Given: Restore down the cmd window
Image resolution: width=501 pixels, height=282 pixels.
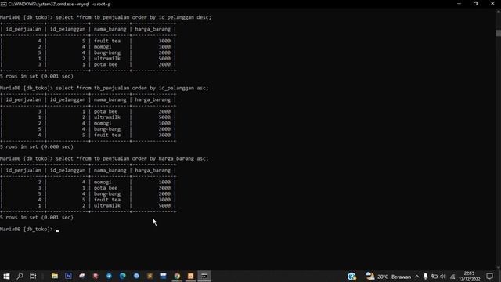Looking at the screenshot, I should point(475,4).
